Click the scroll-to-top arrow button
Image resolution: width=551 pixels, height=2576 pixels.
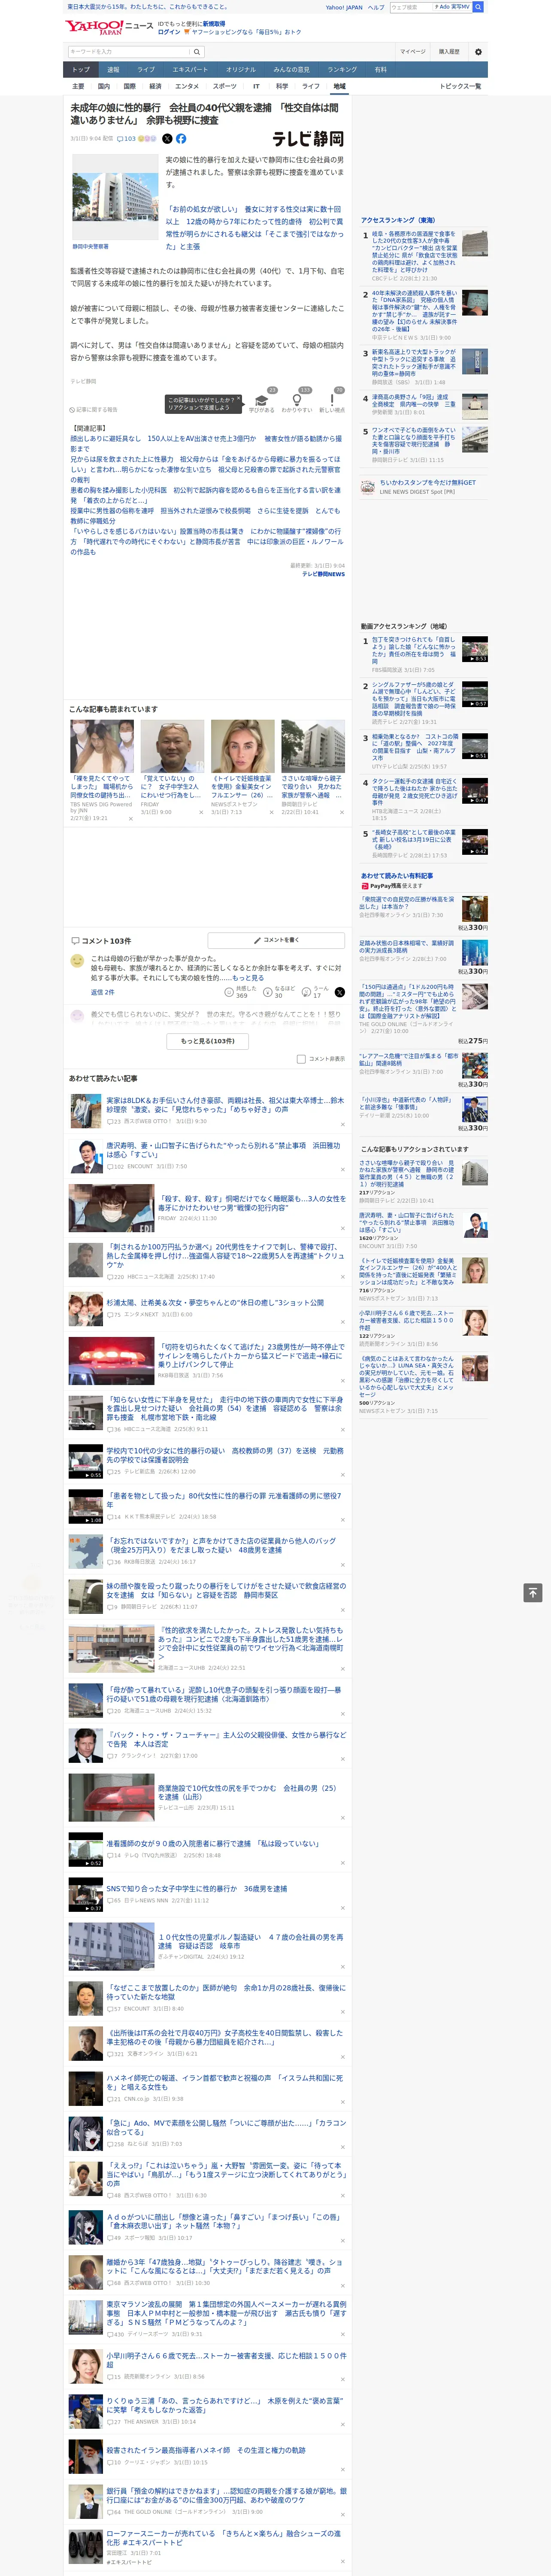(x=532, y=1592)
